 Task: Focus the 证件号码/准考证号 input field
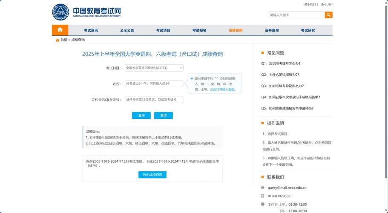click(x=154, y=99)
